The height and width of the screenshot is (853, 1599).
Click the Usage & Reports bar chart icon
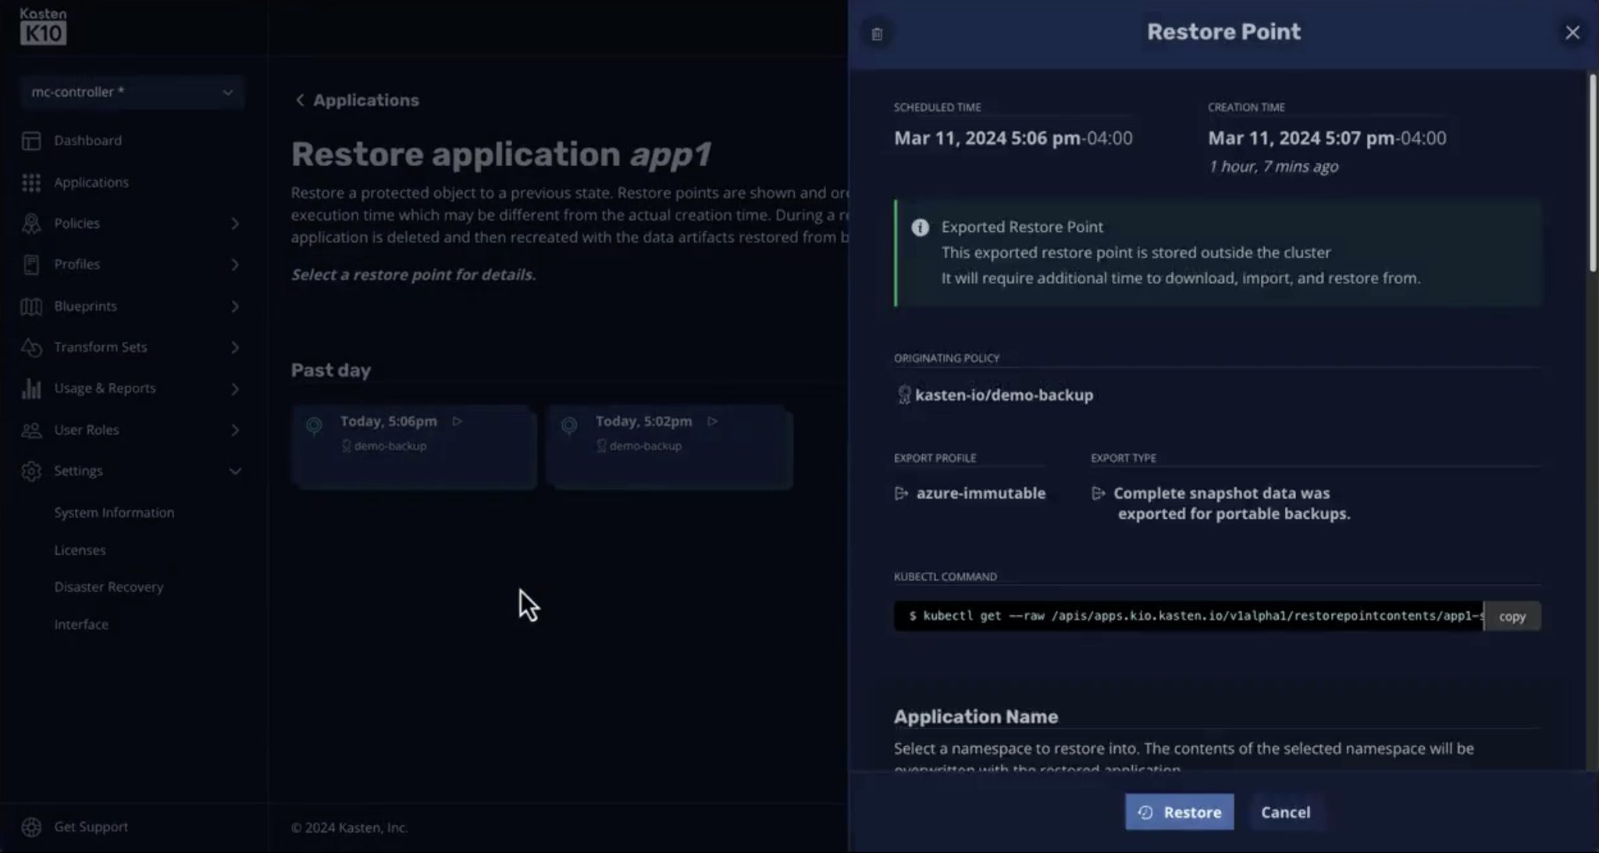[31, 388]
